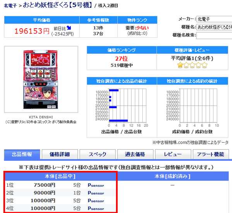Open Psensor link in 3位 row
This screenshot has width=232, height=213.
[x=96, y=201]
